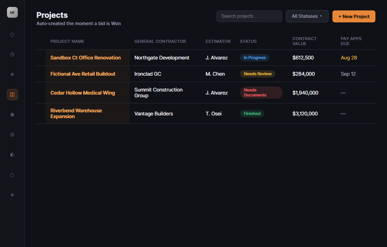Image resolution: width=387 pixels, height=247 pixels.
Task: Open the half-filled circle sidebar icon
Action: coord(12,154)
